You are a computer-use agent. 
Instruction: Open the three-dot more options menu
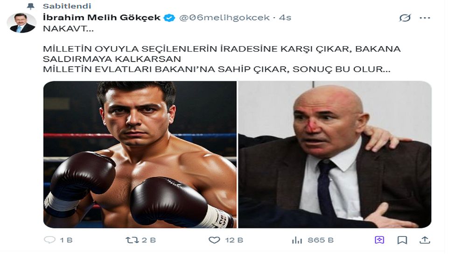click(x=425, y=18)
